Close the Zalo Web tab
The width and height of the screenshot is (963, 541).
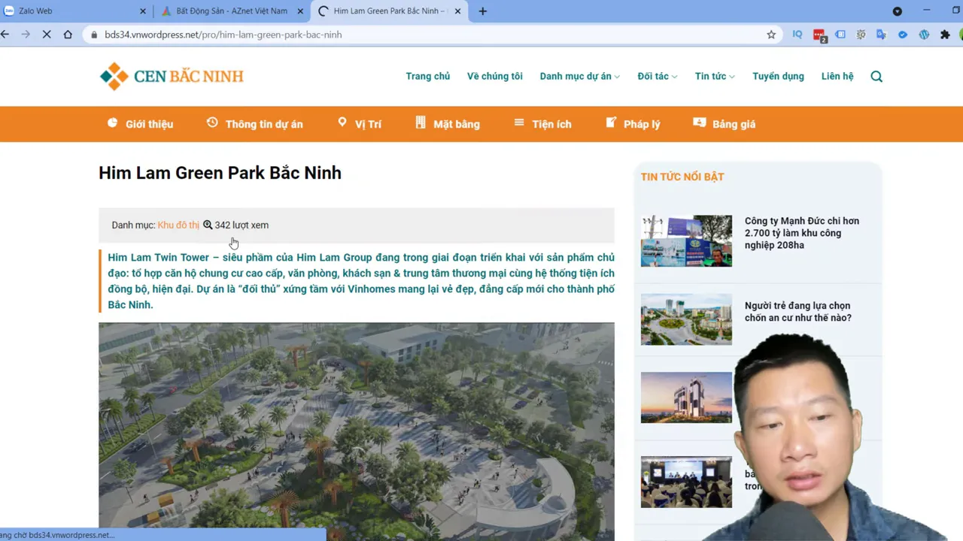143,11
